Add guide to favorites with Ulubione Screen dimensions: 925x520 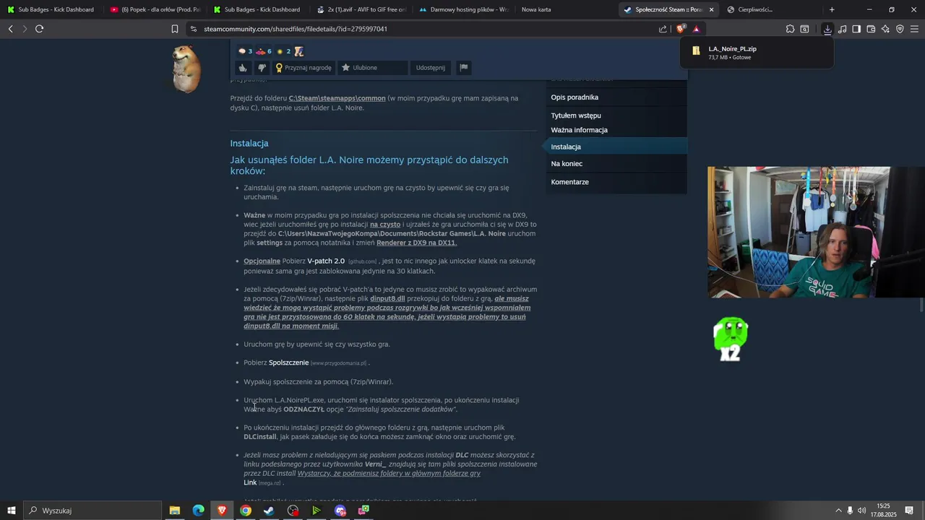[372, 68]
